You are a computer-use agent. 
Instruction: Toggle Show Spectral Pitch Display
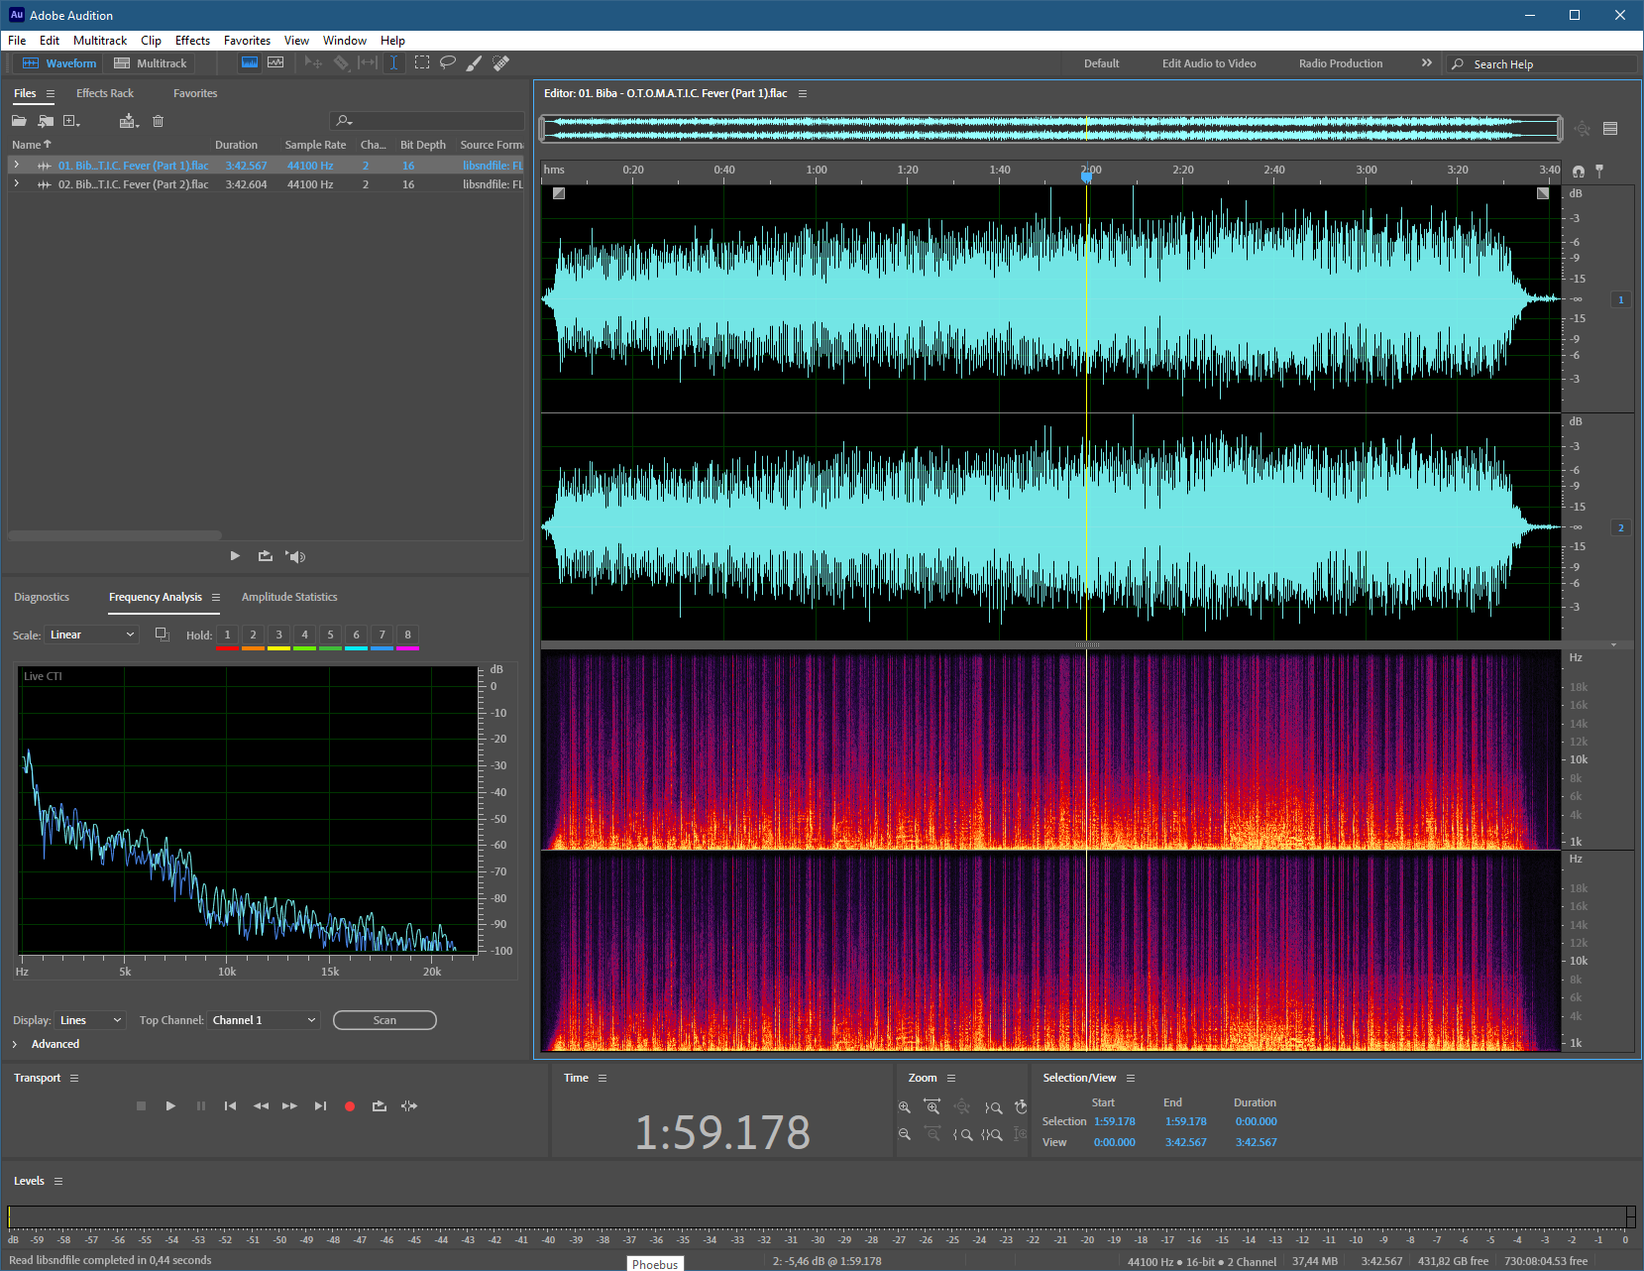275,62
